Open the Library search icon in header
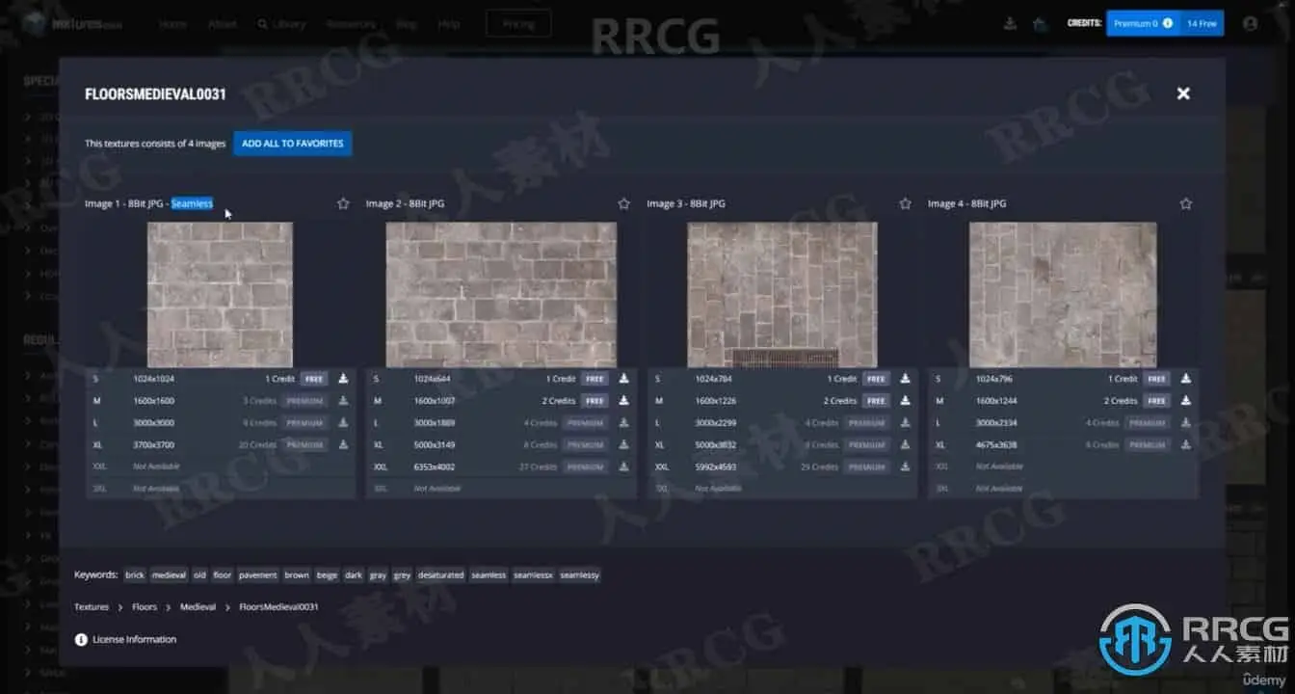Viewport: 1295px width, 694px height. pos(262,24)
